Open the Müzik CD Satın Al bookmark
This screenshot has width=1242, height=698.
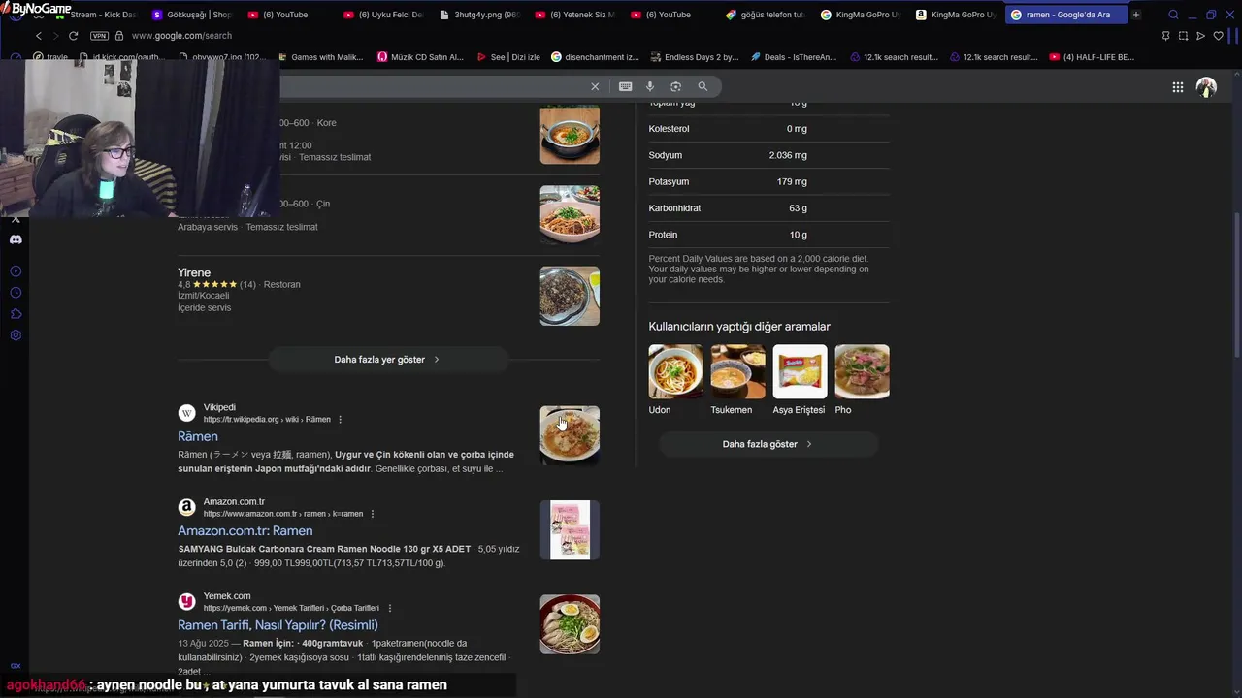[x=420, y=57]
